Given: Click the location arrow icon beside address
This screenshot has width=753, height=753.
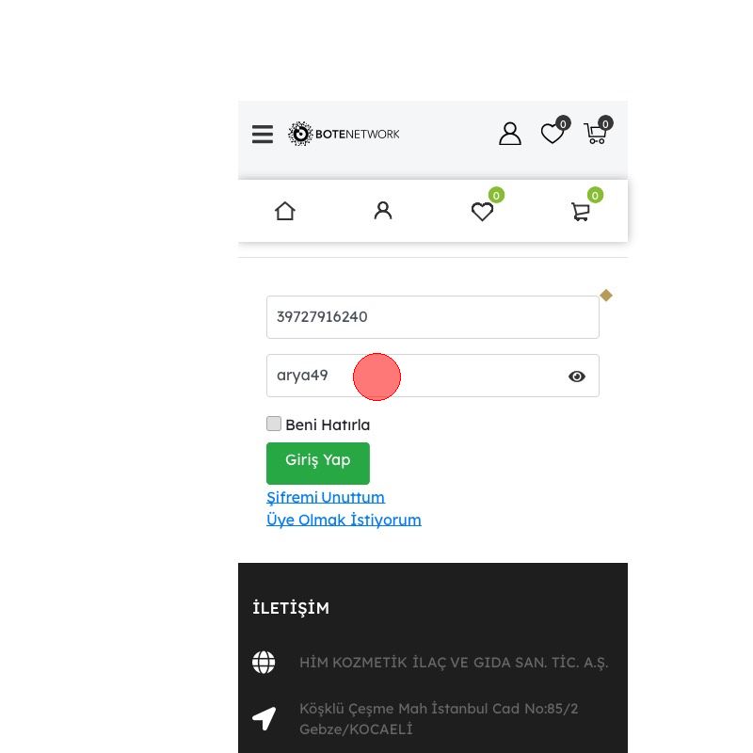Looking at the screenshot, I should tap(264, 718).
